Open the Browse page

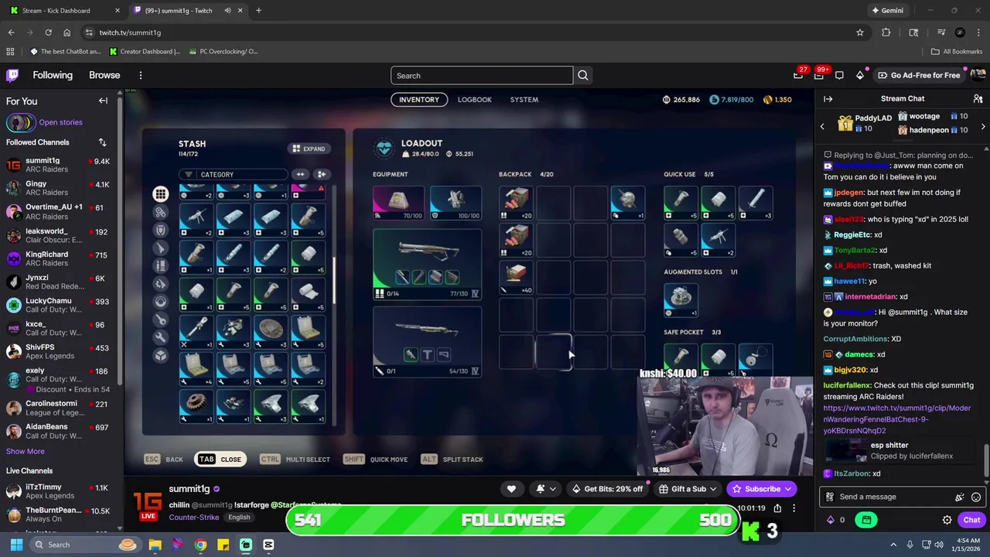[104, 75]
